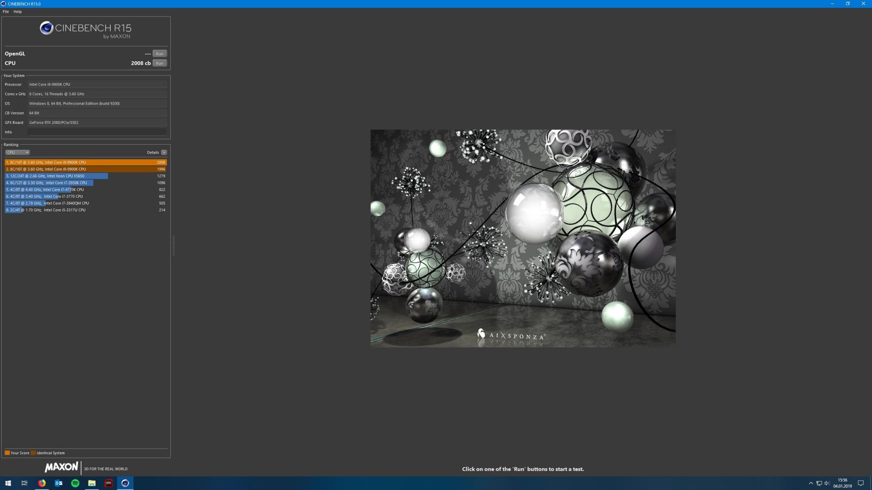Open Outlook from the taskbar
This screenshot has width=872, height=490.
[x=58, y=483]
